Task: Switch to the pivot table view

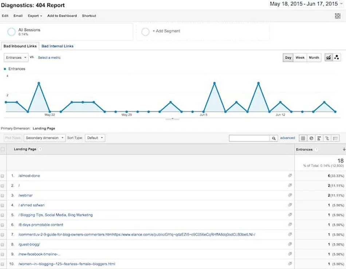Action: tap(335, 138)
